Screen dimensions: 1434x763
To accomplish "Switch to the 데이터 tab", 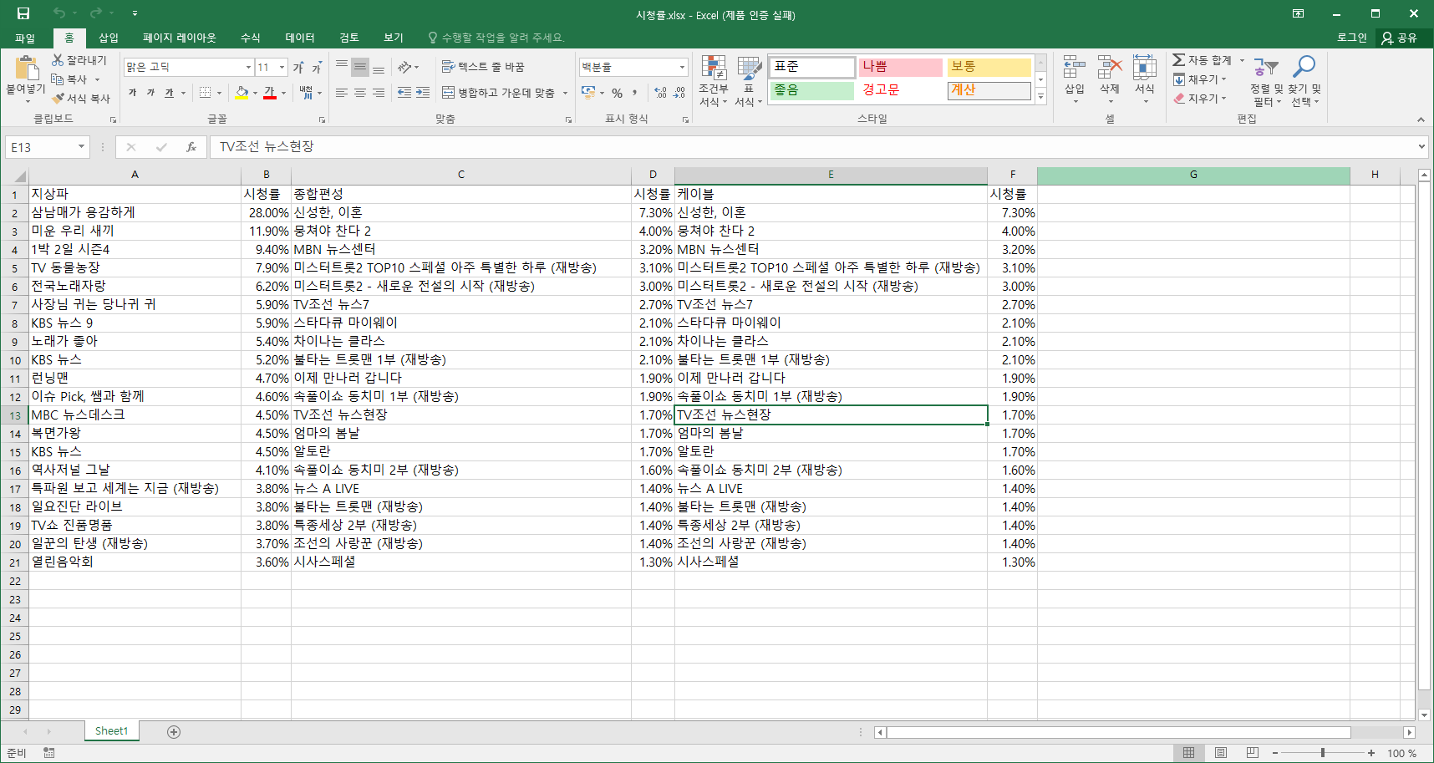I will pyautogui.click(x=299, y=38).
